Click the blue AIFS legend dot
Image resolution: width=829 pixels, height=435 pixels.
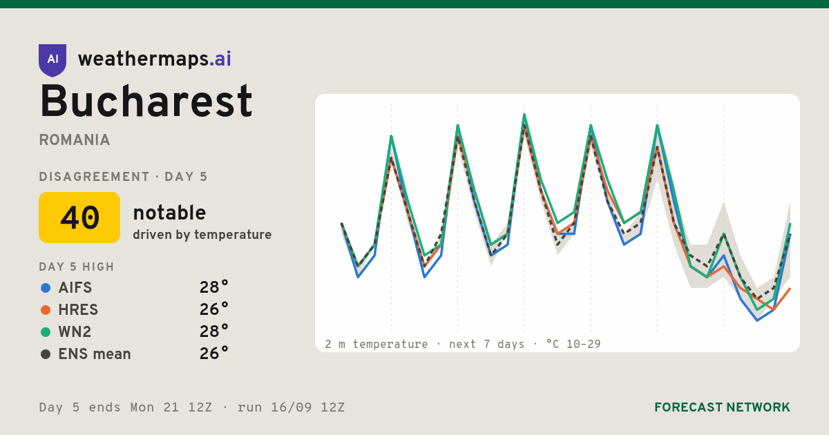[46, 288]
